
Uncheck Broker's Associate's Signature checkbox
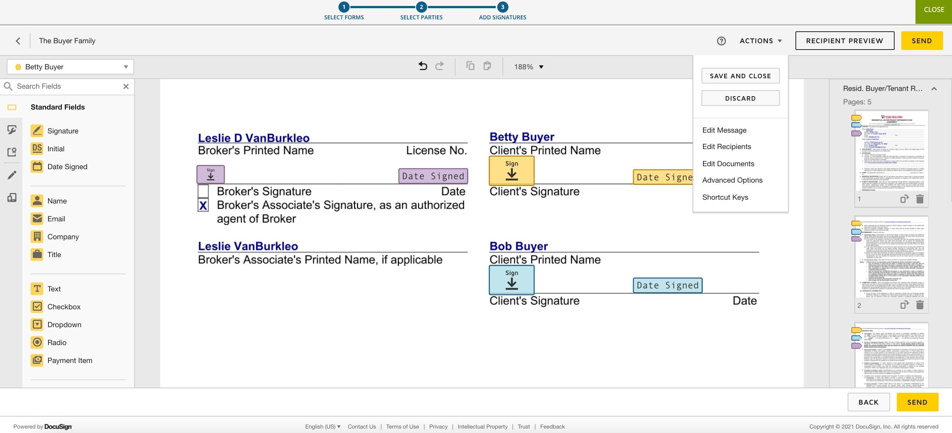click(203, 205)
